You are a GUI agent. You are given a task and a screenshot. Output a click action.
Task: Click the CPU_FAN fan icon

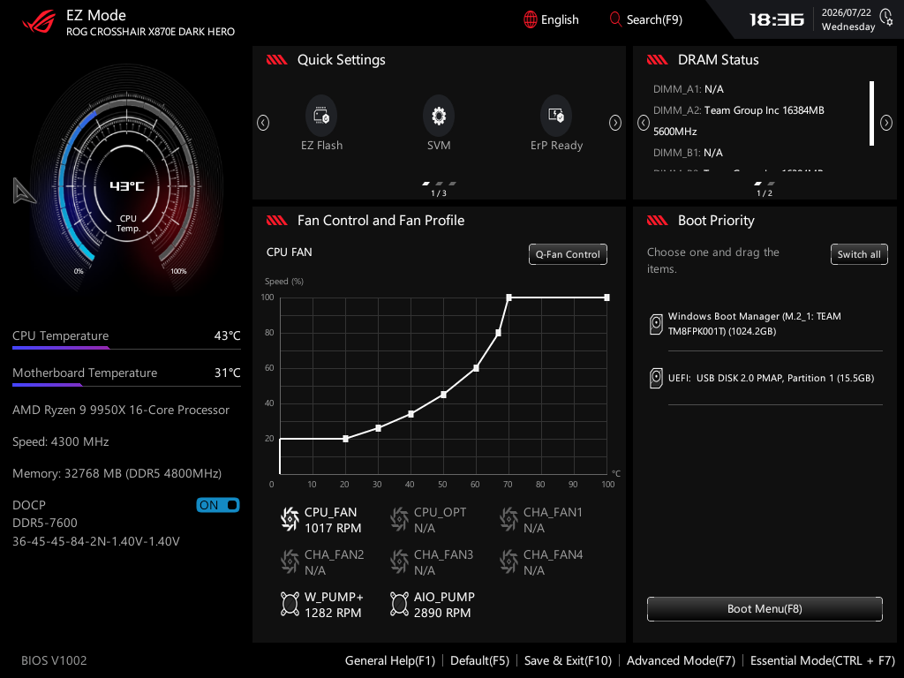[290, 519]
